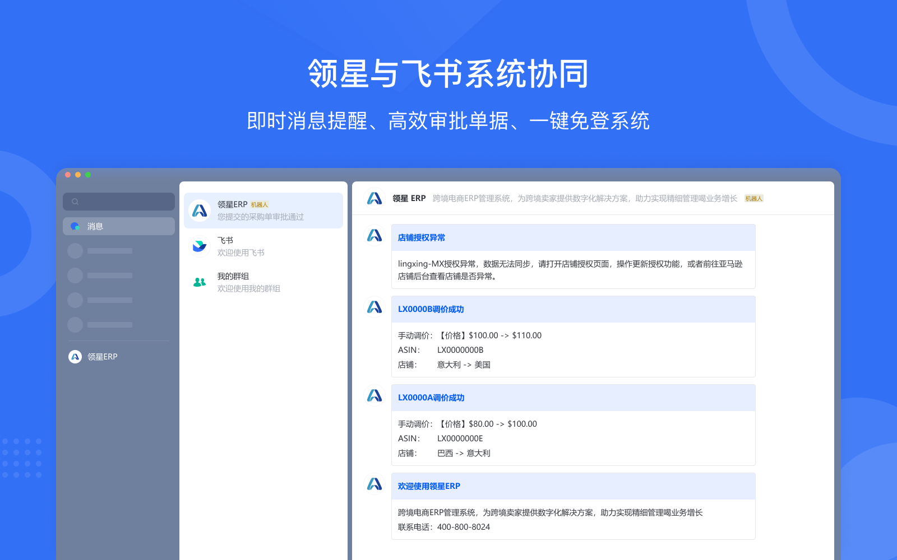
Task: Click the 机器人 tag in chat header
Action: 753,198
